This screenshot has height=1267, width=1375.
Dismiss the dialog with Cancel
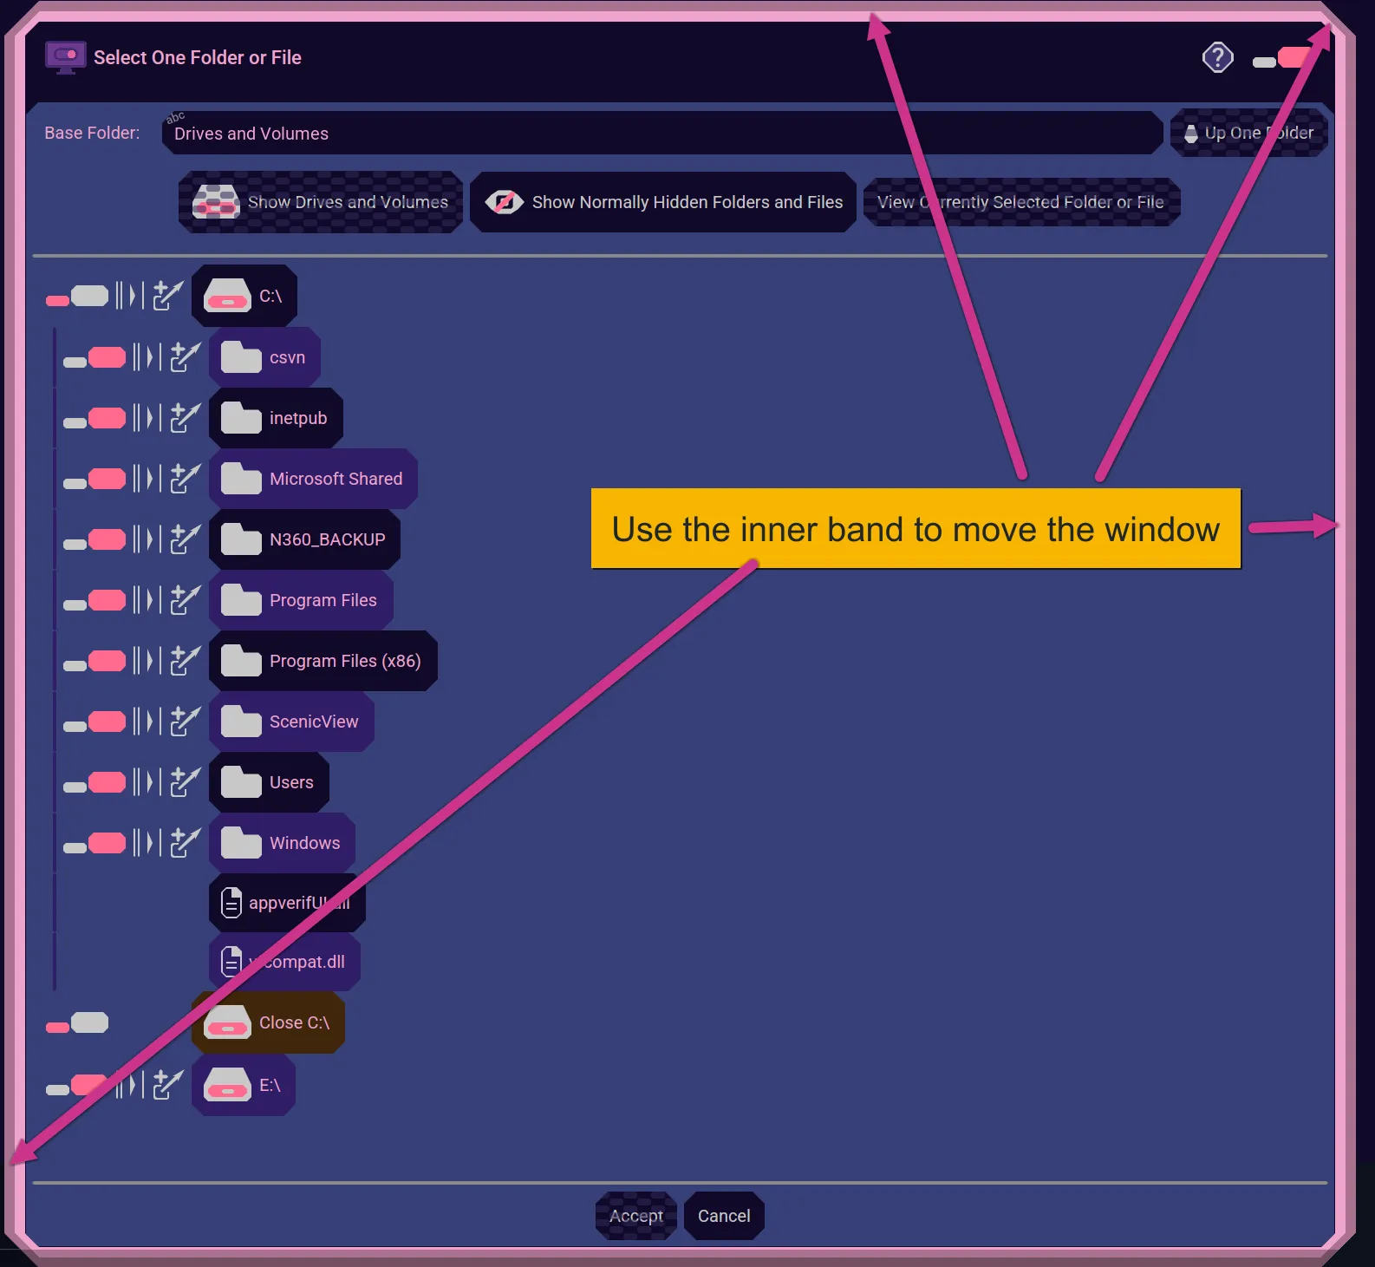[724, 1216]
